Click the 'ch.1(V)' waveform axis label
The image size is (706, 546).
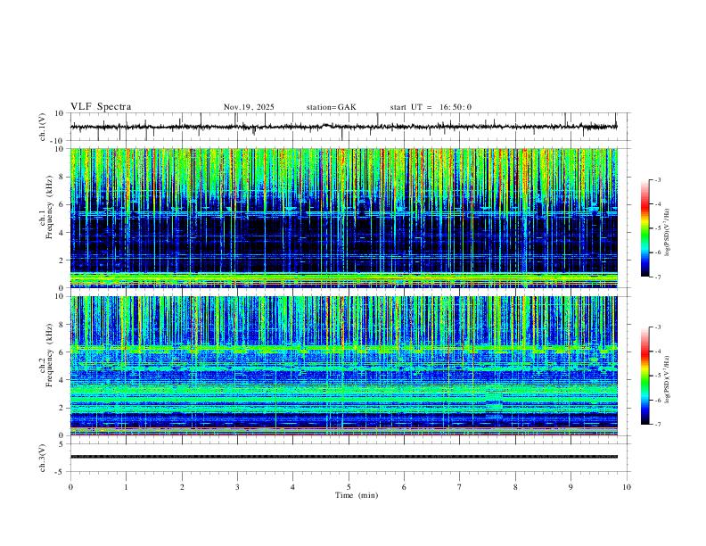(x=43, y=127)
